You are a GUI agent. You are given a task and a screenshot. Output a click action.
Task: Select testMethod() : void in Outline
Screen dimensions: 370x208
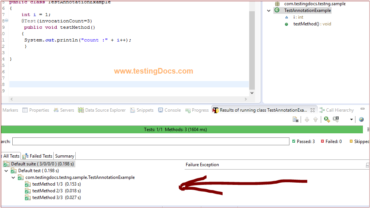pos(312,24)
